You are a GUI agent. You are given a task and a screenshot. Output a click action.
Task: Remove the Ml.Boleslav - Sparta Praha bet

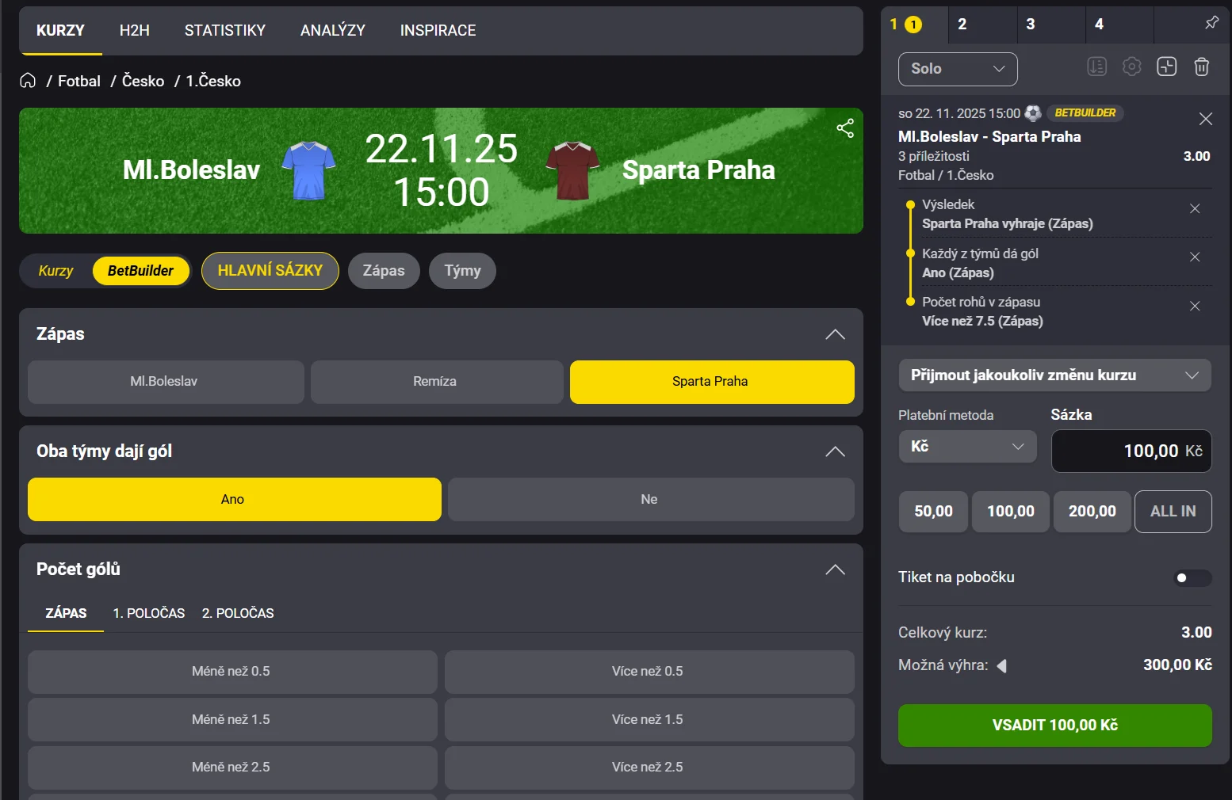(1205, 119)
